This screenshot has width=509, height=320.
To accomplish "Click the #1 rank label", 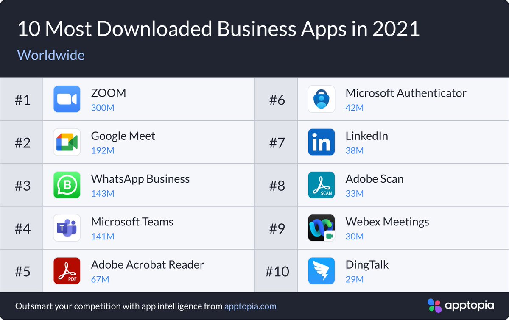I will pyautogui.click(x=22, y=100).
